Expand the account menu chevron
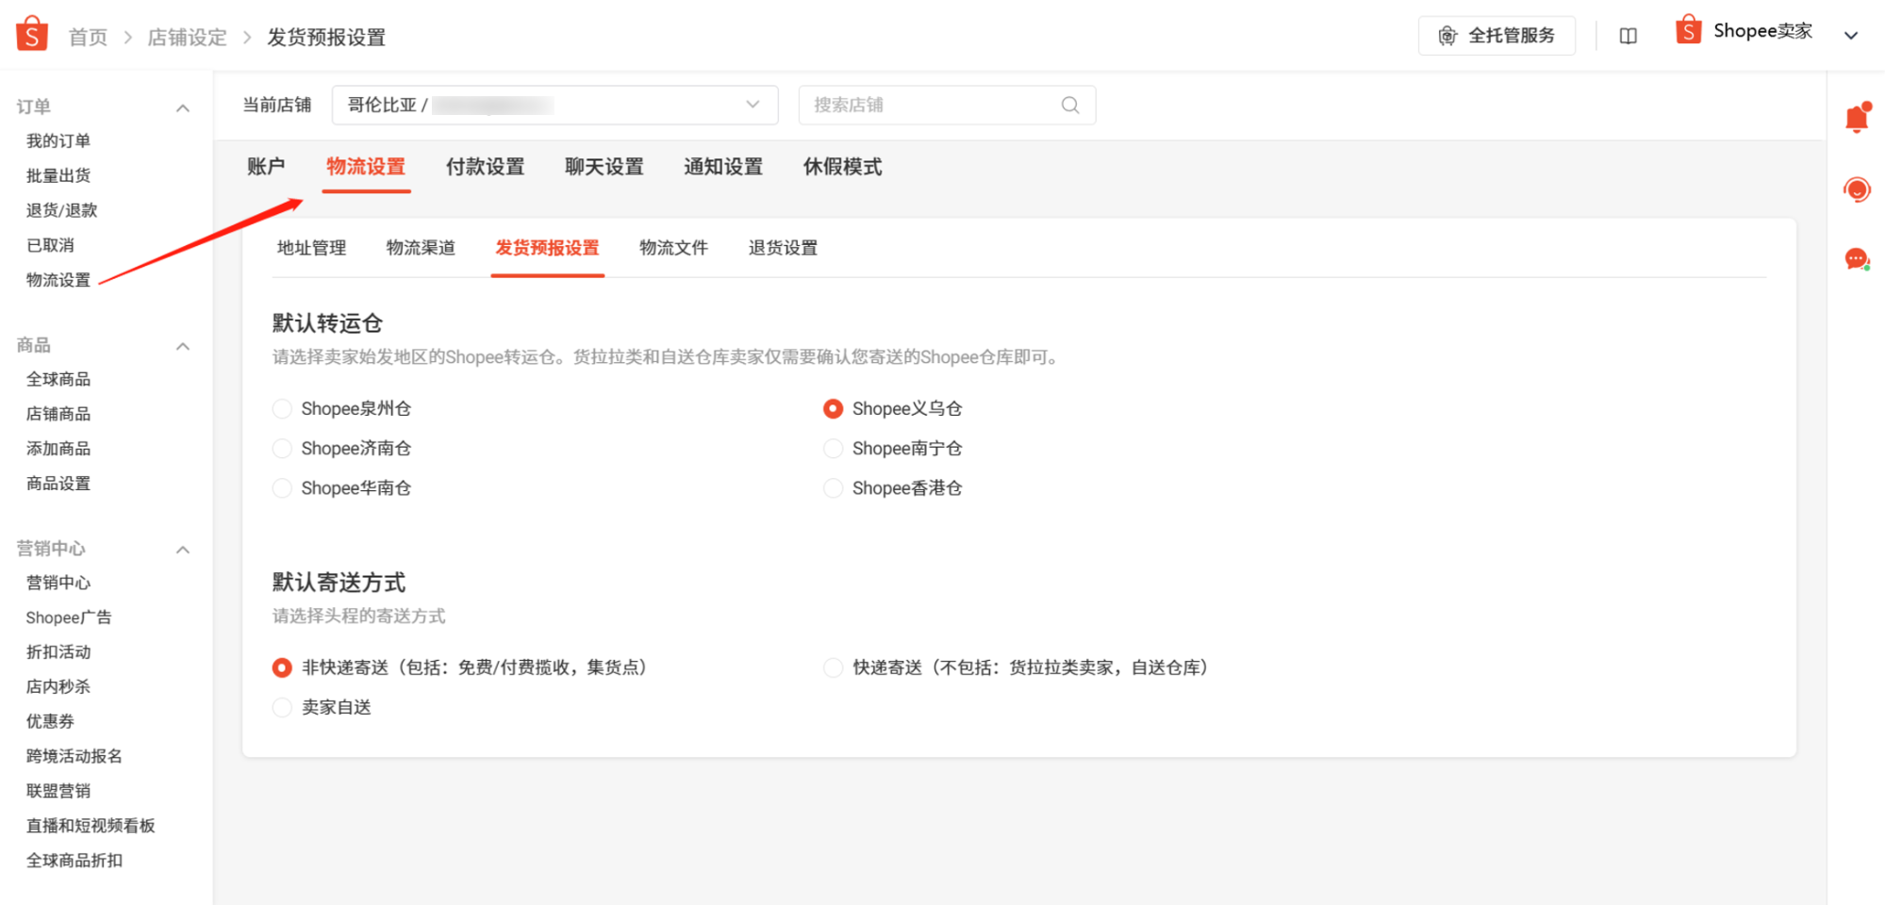1885x905 pixels. (x=1850, y=36)
